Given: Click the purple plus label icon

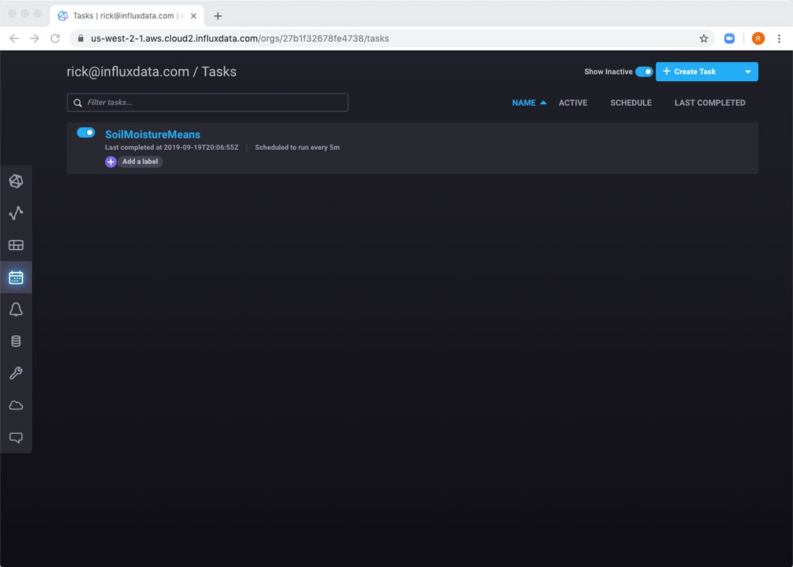Looking at the screenshot, I should pyautogui.click(x=111, y=162).
